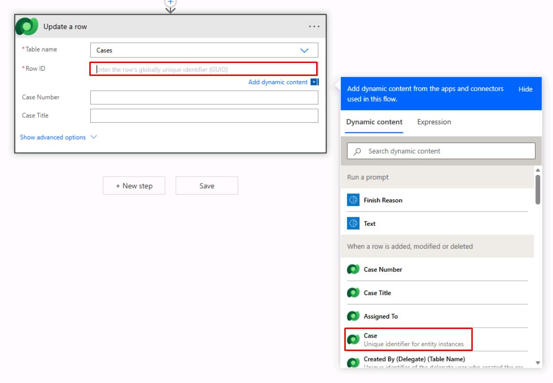Viewport: 553px width, 383px height.
Task: Choose Created By (Delegate) (Table Name) item
Action: pos(437,361)
